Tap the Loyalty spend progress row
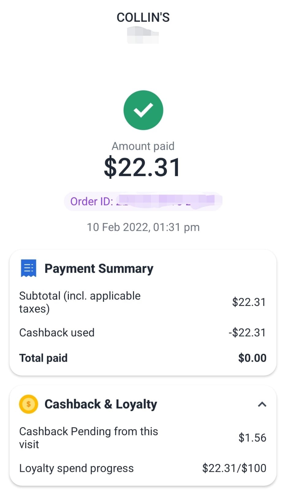The height and width of the screenshot is (490, 286). click(143, 468)
